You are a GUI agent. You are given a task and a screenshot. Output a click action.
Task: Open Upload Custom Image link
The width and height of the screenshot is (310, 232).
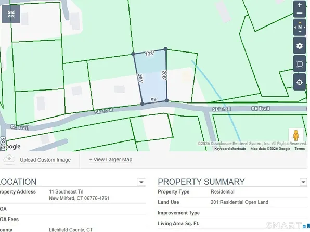point(45,160)
